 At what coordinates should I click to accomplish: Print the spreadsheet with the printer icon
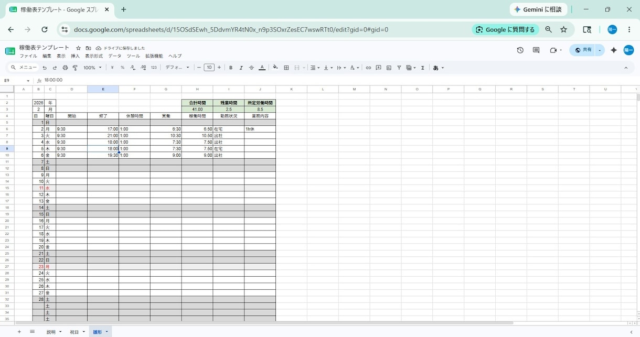coord(65,68)
